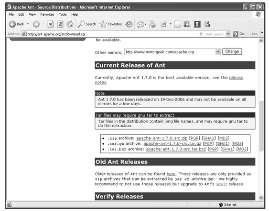Click the 'Old Ant Releases' heading
Image resolution: width=269 pixels, height=211 pixels.
point(121,162)
